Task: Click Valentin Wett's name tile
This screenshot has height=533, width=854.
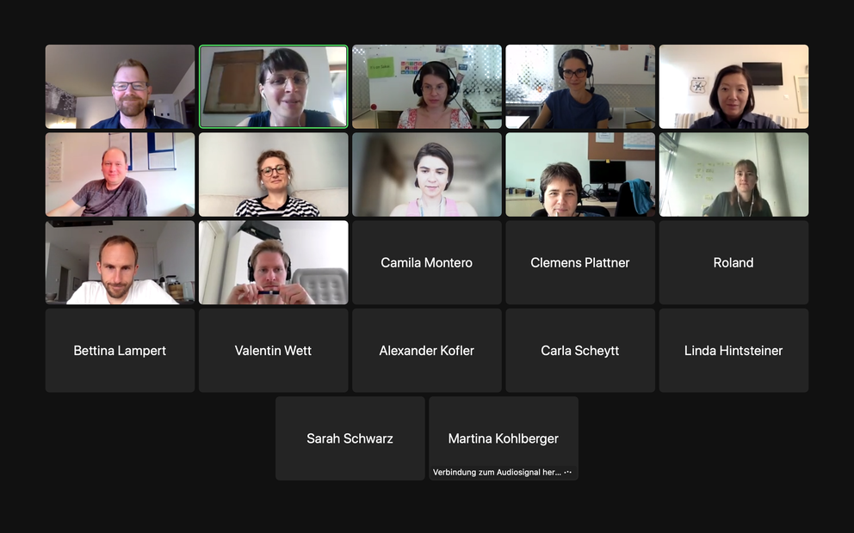Action: pos(274,350)
